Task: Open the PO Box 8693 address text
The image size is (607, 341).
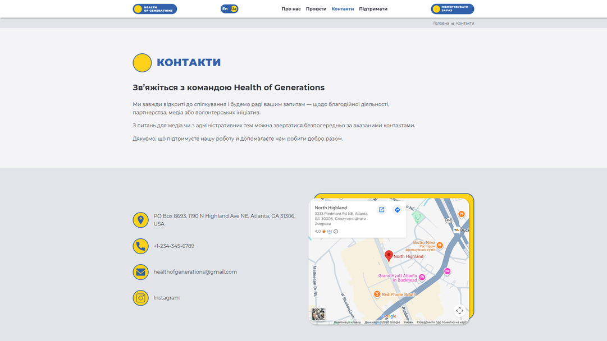Action: (x=225, y=220)
